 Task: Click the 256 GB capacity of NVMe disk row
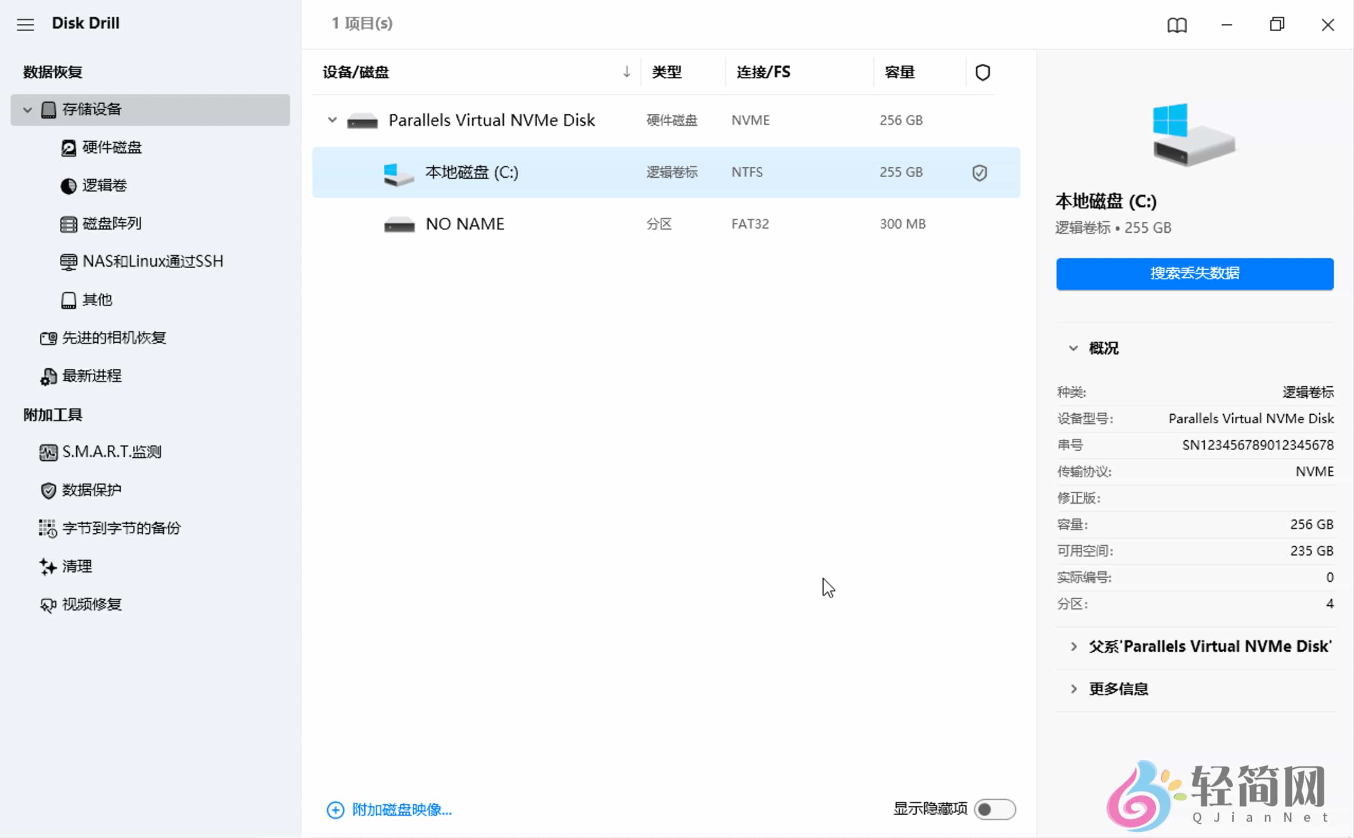pos(900,121)
